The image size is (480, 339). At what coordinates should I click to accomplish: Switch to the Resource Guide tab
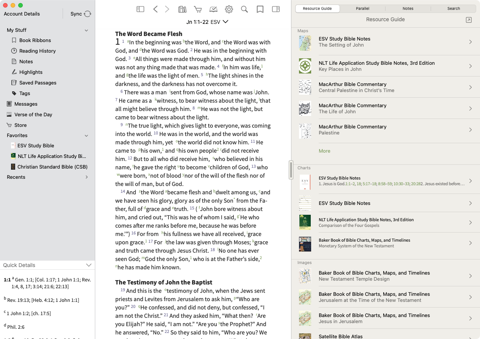[x=318, y=8]
